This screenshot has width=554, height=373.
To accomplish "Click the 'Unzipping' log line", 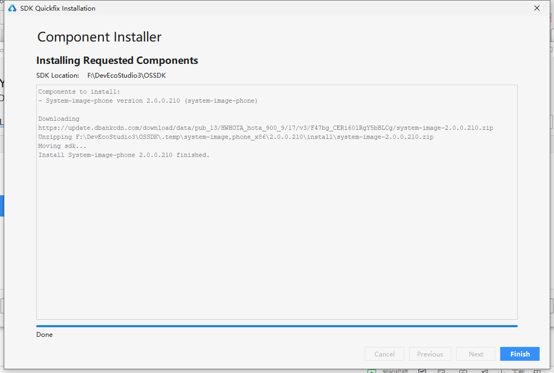I will (x=235, y=137).
